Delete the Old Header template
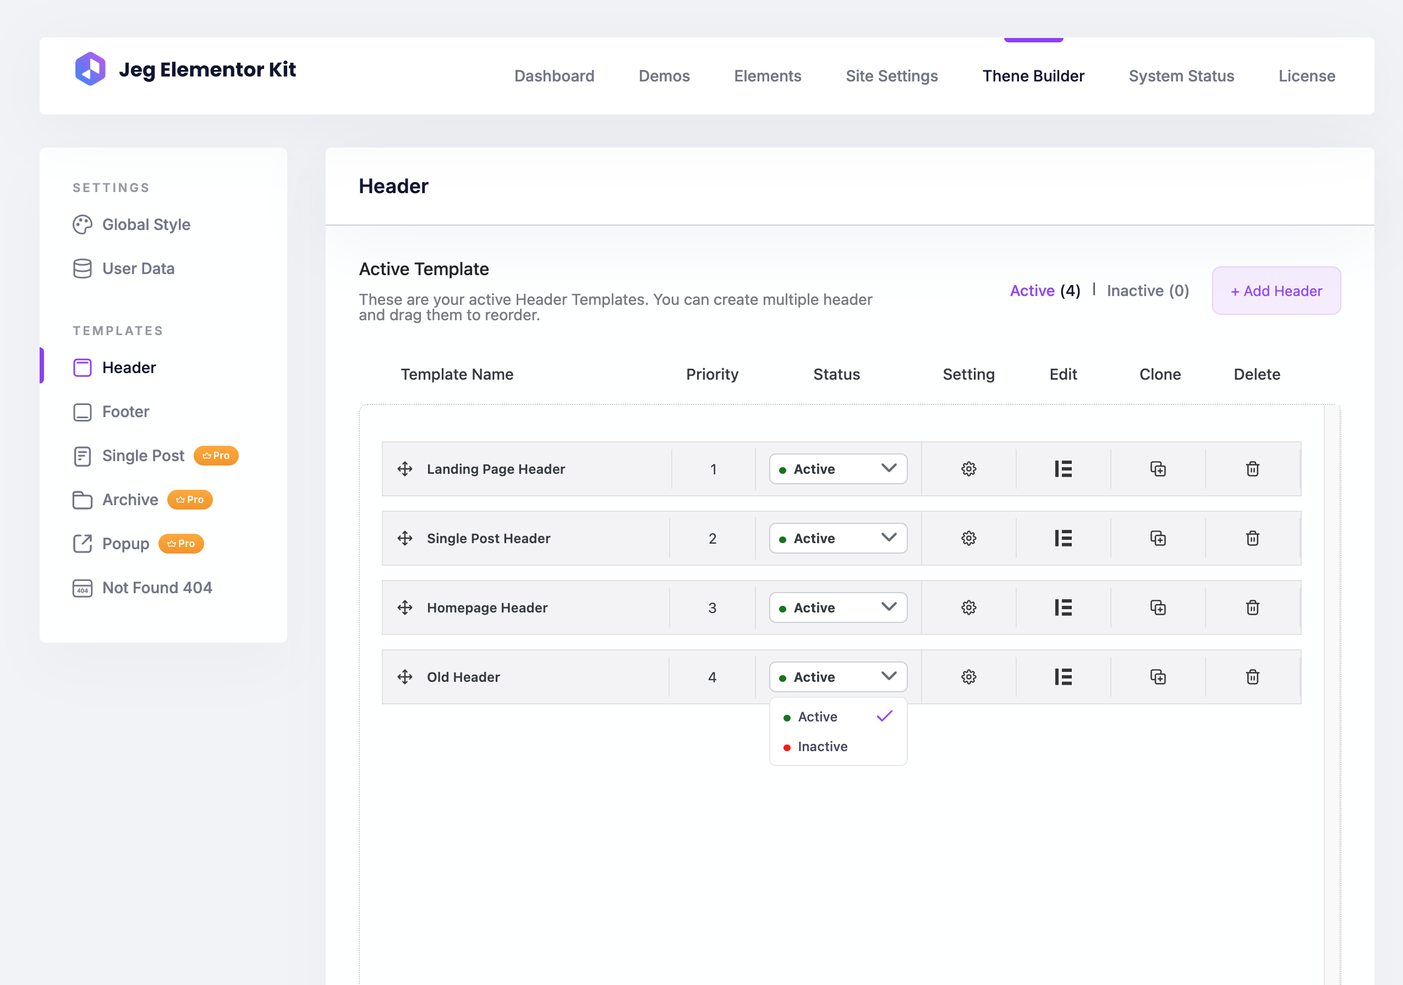The image size is (1403, 985). tap(1252, 676)
